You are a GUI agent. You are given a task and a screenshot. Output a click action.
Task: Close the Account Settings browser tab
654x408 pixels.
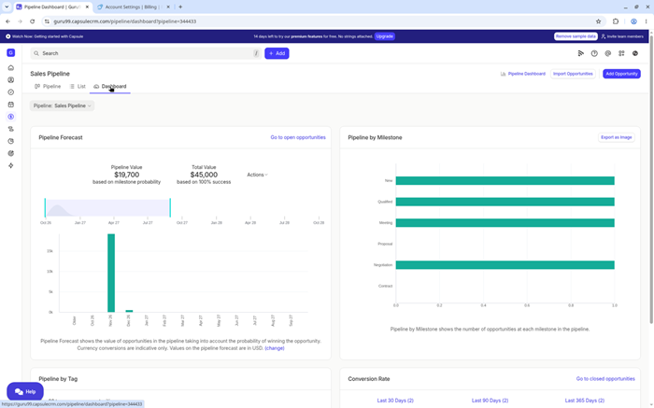point(168,7)
